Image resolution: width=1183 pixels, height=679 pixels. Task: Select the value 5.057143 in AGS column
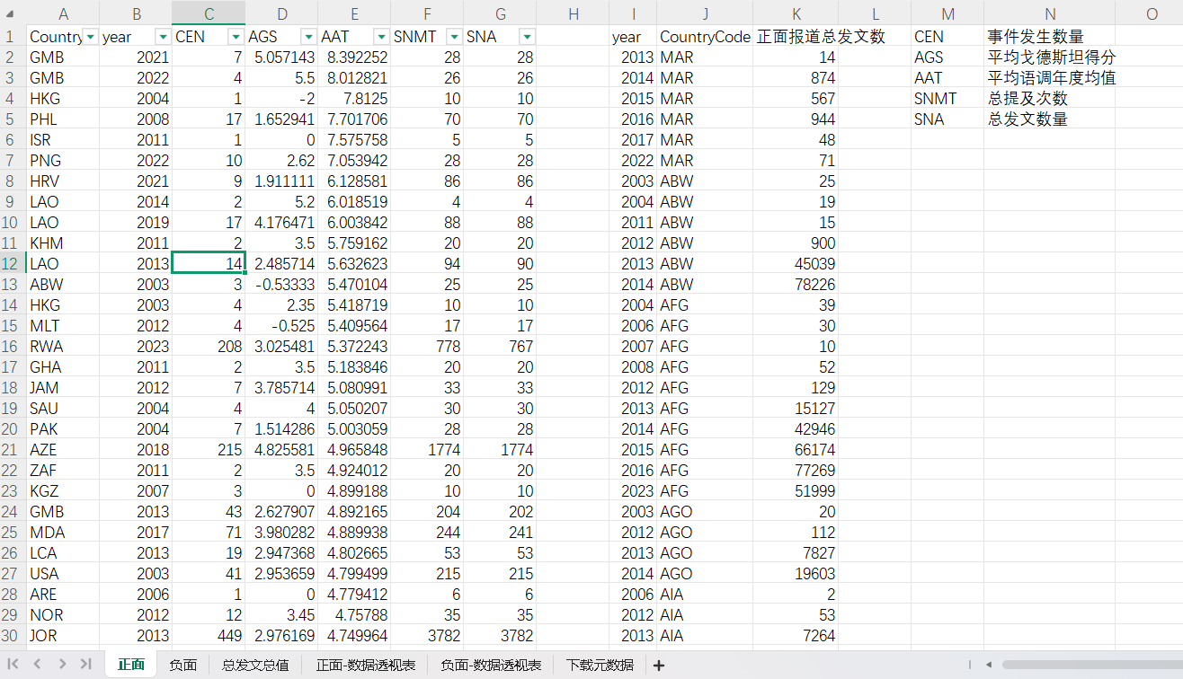pos(281,57)
